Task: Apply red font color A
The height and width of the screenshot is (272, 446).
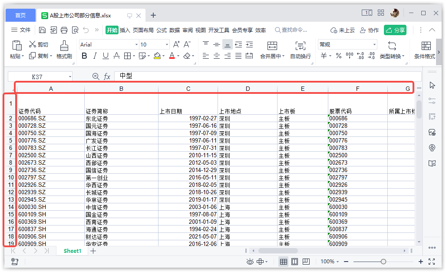Action: tap(172, 56)
